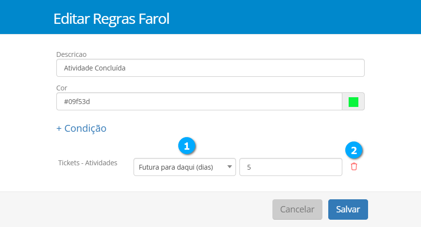Image resolution: width=421 pixels, height=227 pixels.
Task: Click the plus sign before Condição
Action: point(59,128)
